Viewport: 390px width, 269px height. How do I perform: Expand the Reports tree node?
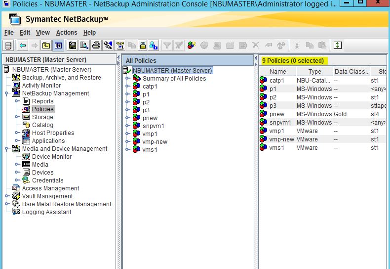coord(17,101)
